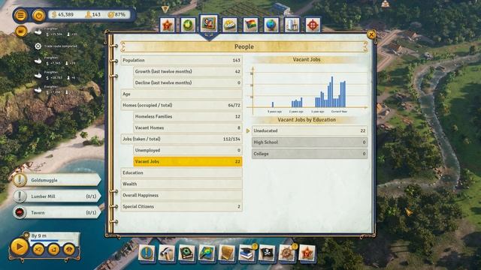Select the Population row

pos(181,60)
